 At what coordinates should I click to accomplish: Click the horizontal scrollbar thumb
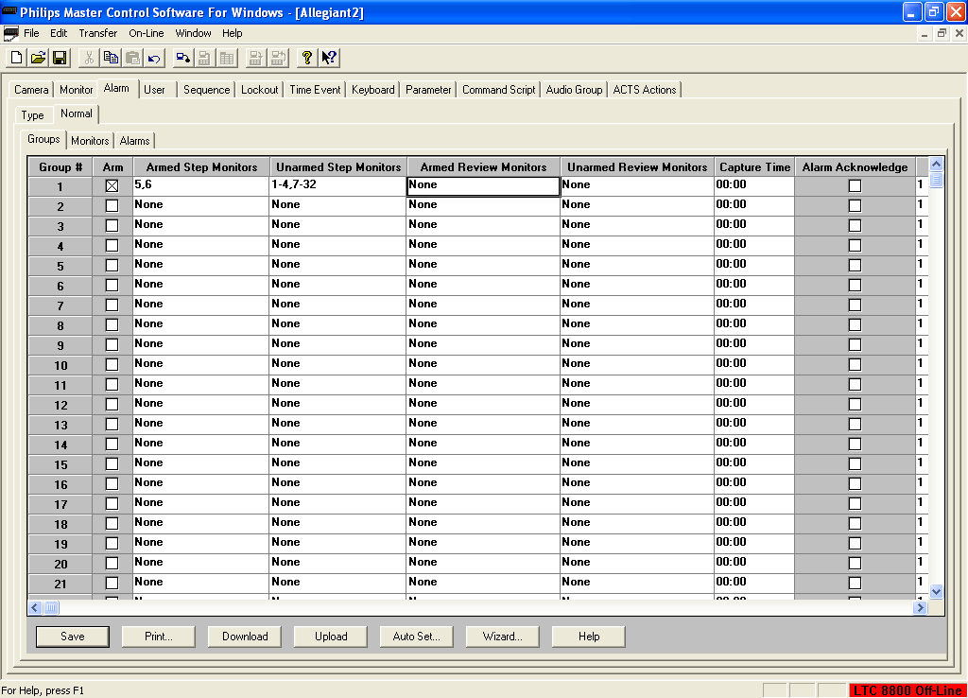click(x=51, y=608)
